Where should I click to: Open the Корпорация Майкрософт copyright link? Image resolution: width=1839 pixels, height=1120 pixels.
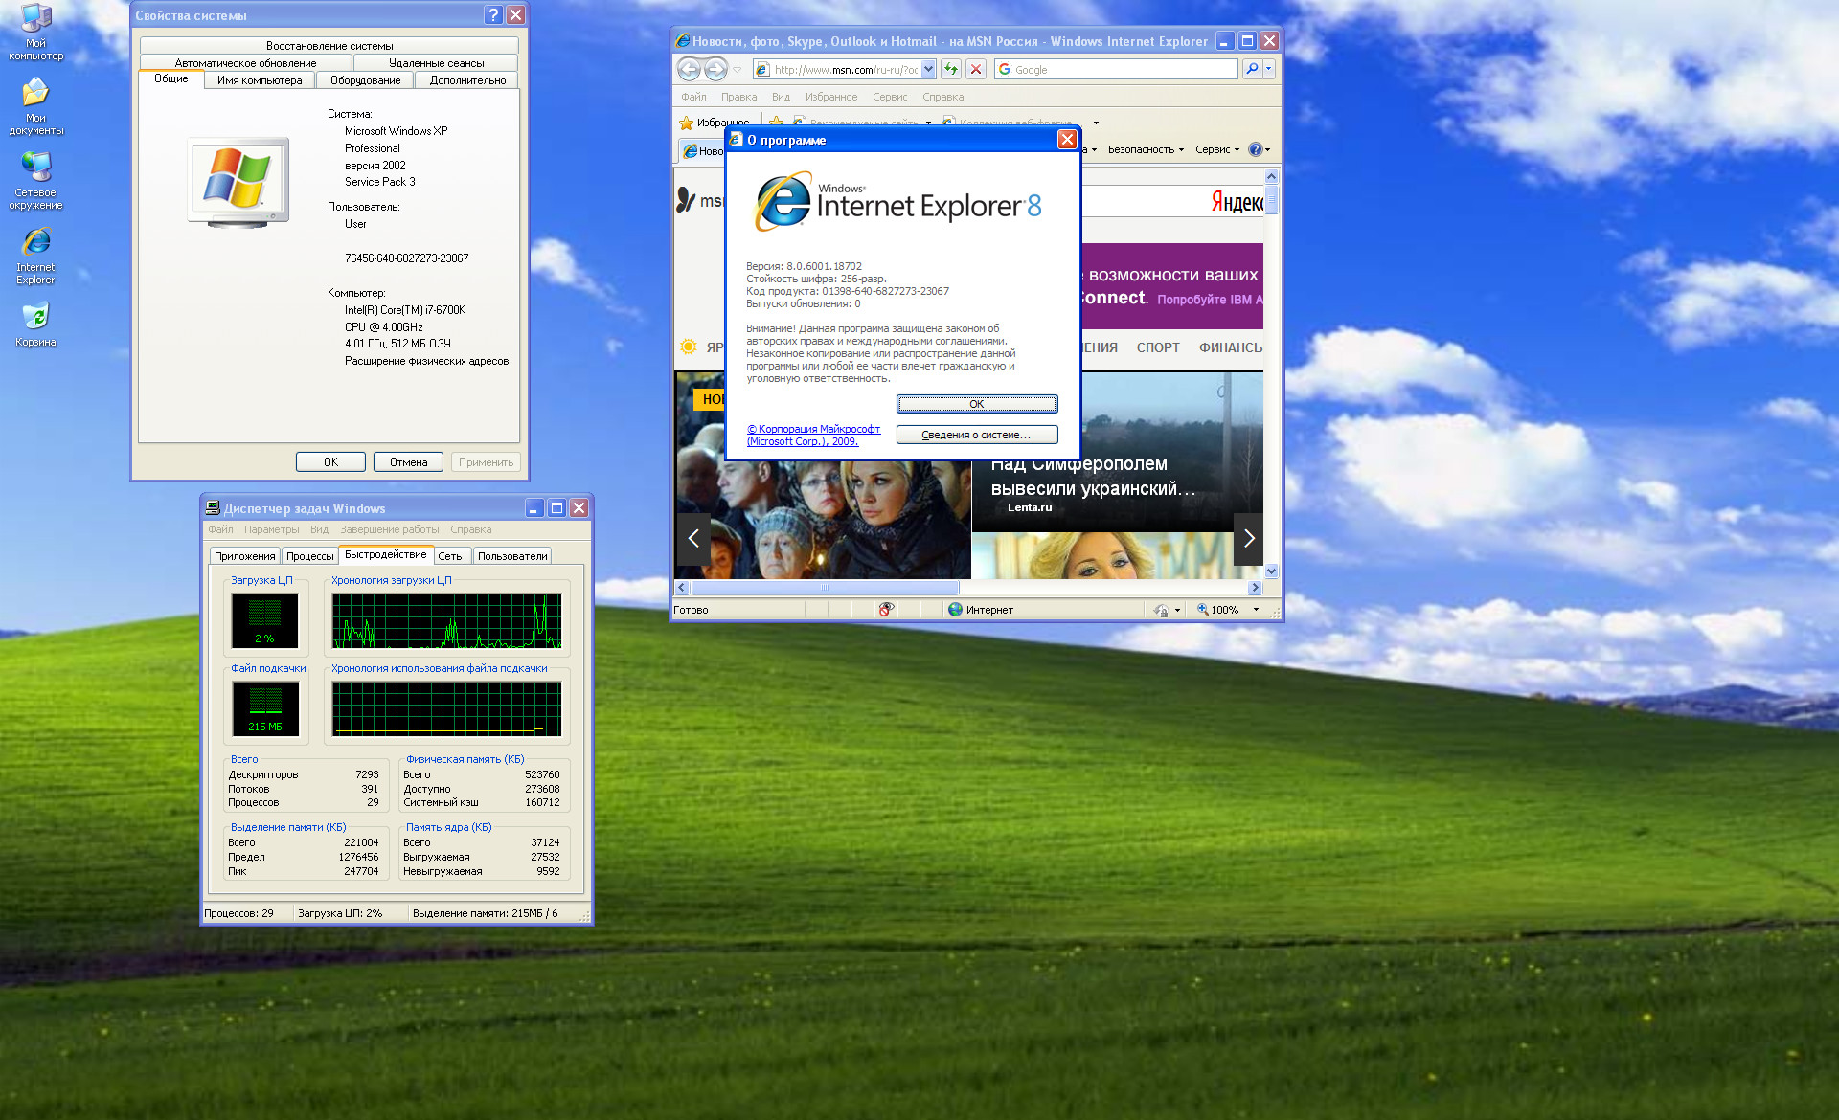pyautogui.click(x=813, y=436)
